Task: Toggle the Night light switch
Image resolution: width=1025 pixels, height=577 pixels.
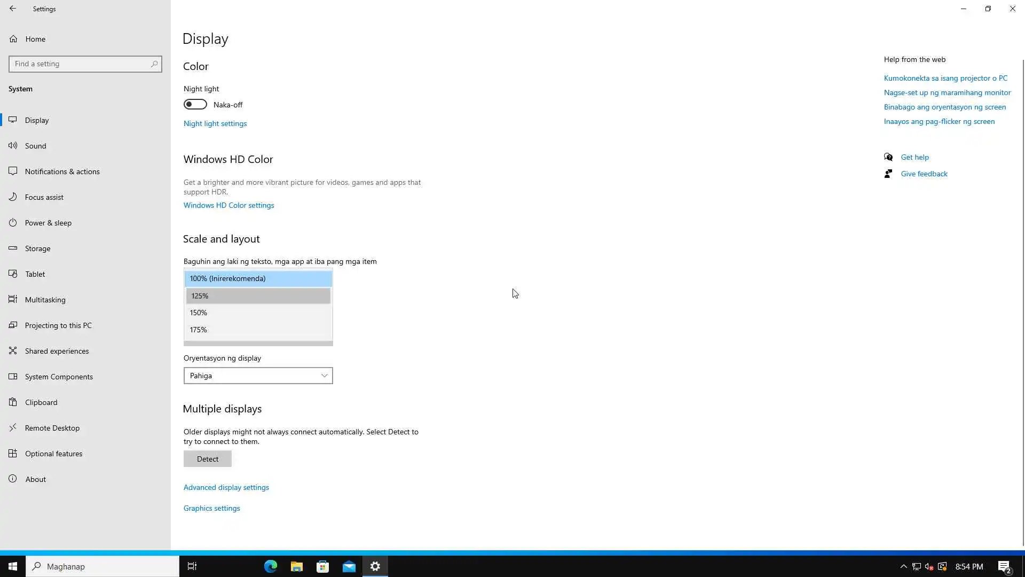Action: (x=195, y=104)
